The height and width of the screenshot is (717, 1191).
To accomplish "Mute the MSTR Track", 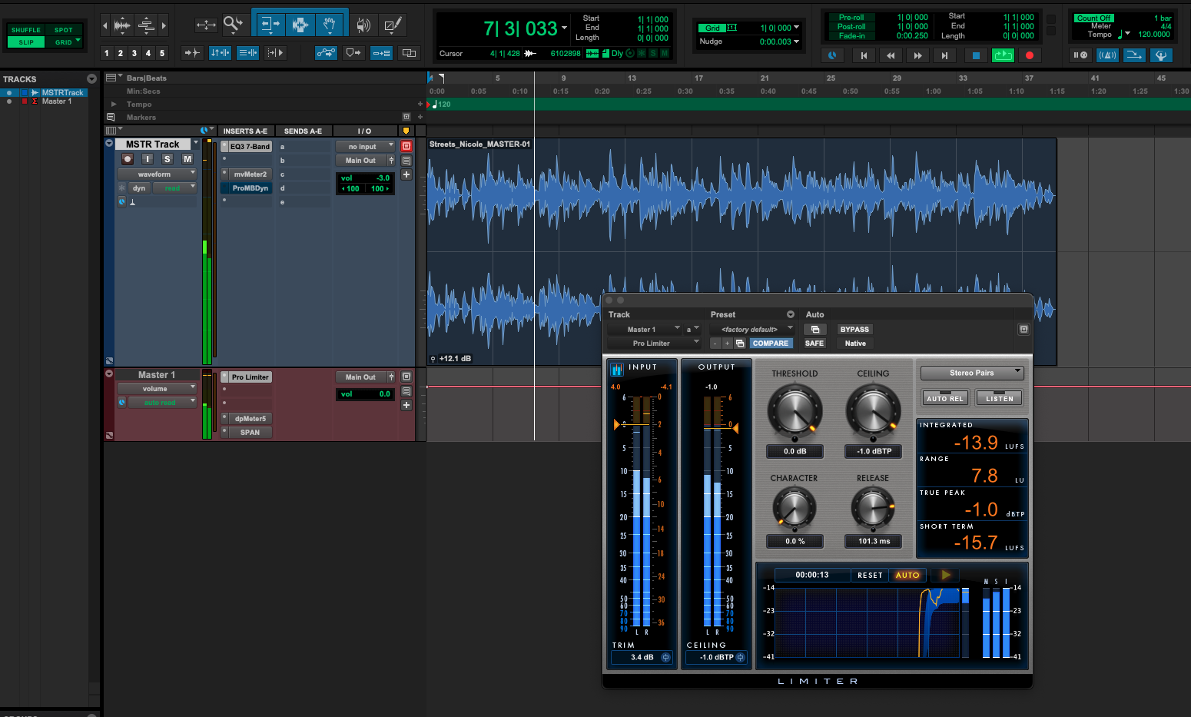I will (187, 159).
